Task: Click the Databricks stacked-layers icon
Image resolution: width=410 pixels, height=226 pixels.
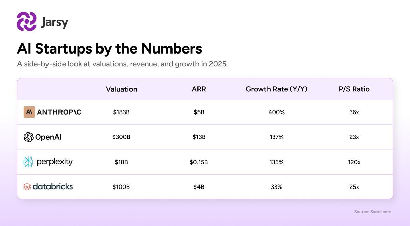Action: [x=27, y=186]
